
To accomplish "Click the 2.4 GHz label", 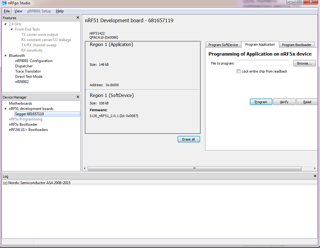I will point(15,24).
